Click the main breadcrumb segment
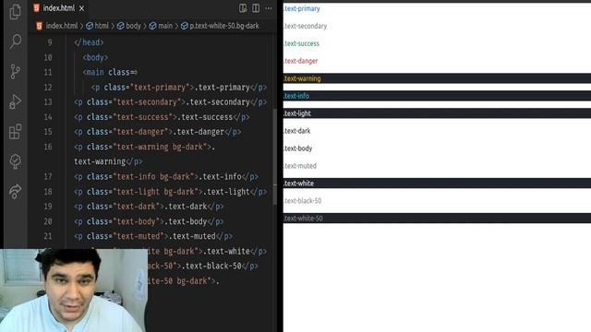This screenshot has height=332, width=591. [x=161, y=26]
